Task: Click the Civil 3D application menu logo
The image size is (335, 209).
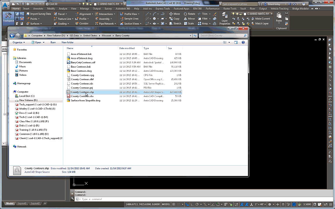Action: pos(5,5)
